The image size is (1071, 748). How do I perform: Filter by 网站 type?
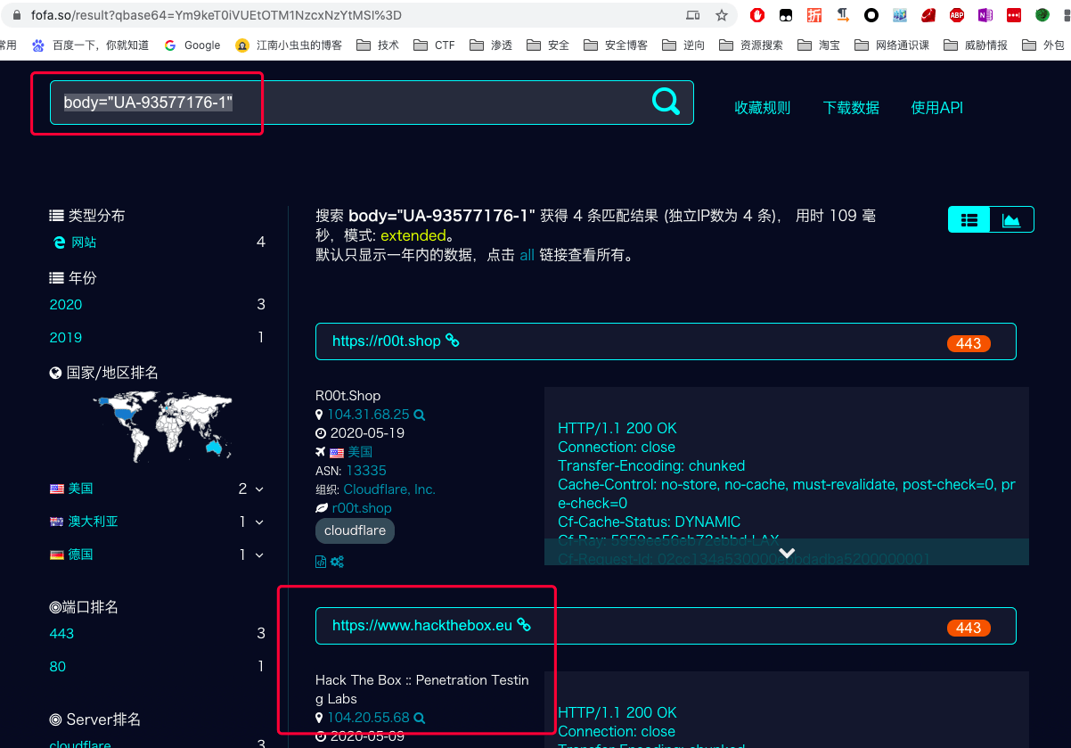coord(84,242)
